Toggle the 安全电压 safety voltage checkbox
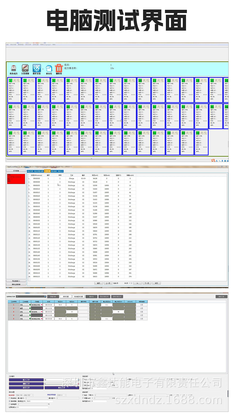Image resolution: width=234 pixels, height=415 pixels. coord(10,398)
